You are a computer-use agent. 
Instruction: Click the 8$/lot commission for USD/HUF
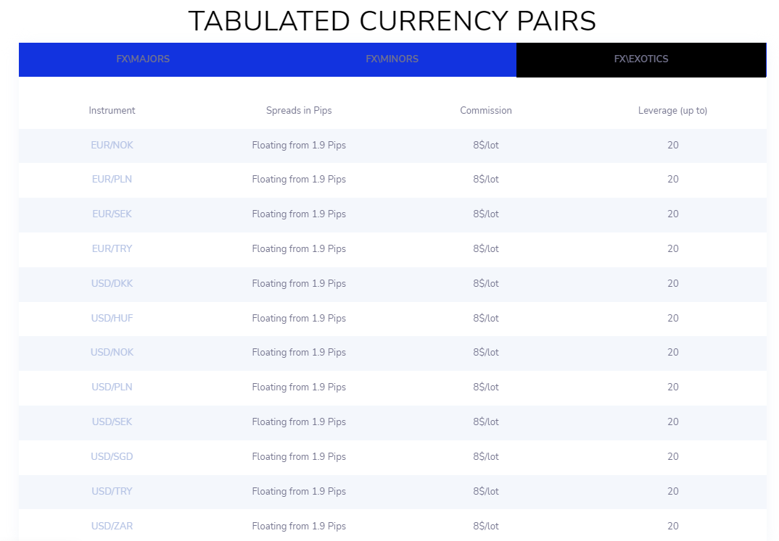486,319
